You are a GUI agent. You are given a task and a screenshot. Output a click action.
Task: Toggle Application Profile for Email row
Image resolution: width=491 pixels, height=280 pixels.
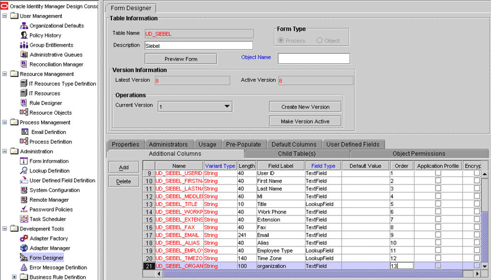tap(438, 235)
